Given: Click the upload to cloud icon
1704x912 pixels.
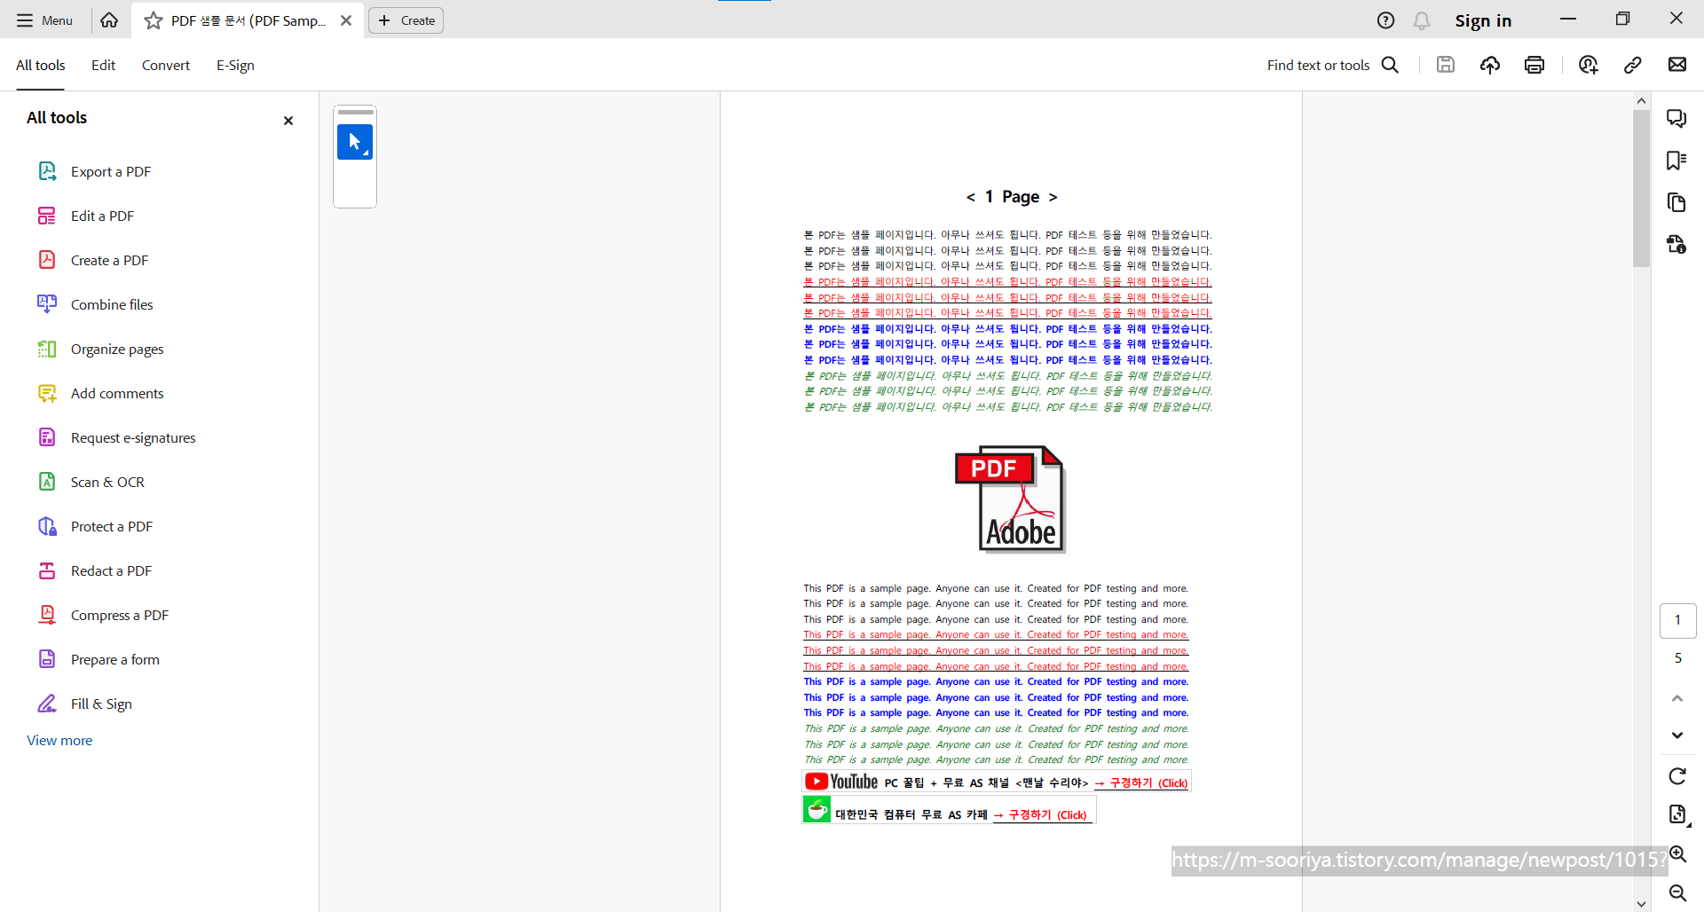Looking at the screenshot, I should (1490, 65).
